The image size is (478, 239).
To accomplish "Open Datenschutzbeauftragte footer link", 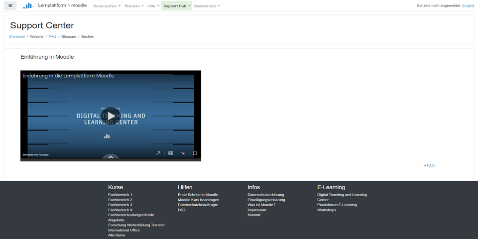I will 198,205.
